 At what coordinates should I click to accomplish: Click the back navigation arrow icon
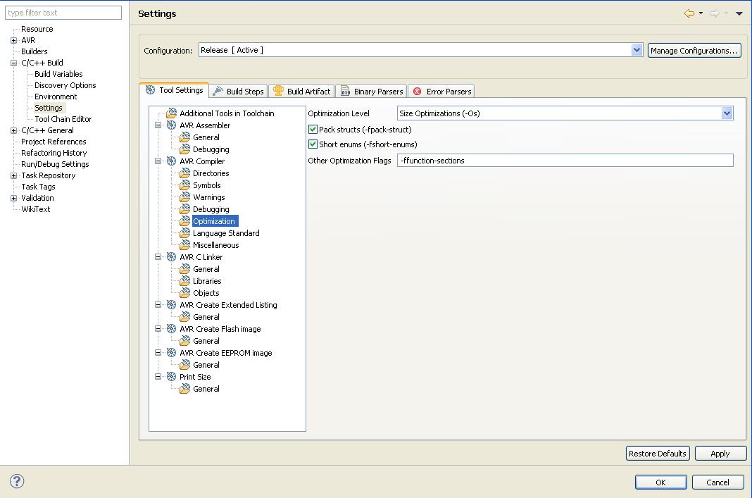(x=689, y=13)
